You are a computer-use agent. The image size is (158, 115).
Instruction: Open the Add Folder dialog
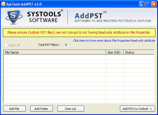pos(41,109)
